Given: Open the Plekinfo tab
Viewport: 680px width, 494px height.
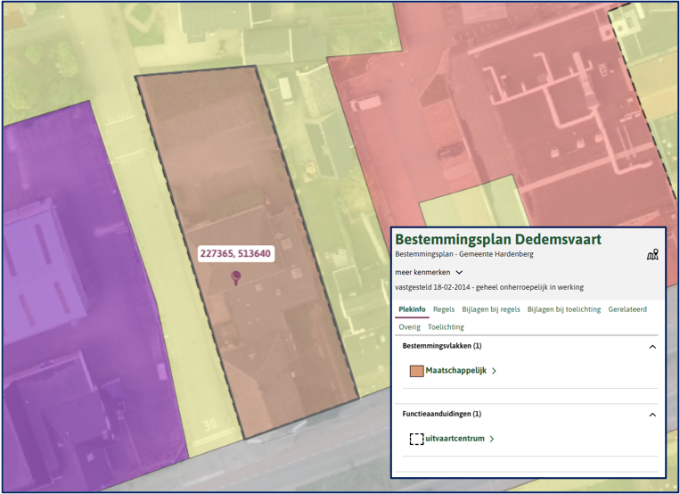Looking at the screenshot, I should (x=412, y=309).
